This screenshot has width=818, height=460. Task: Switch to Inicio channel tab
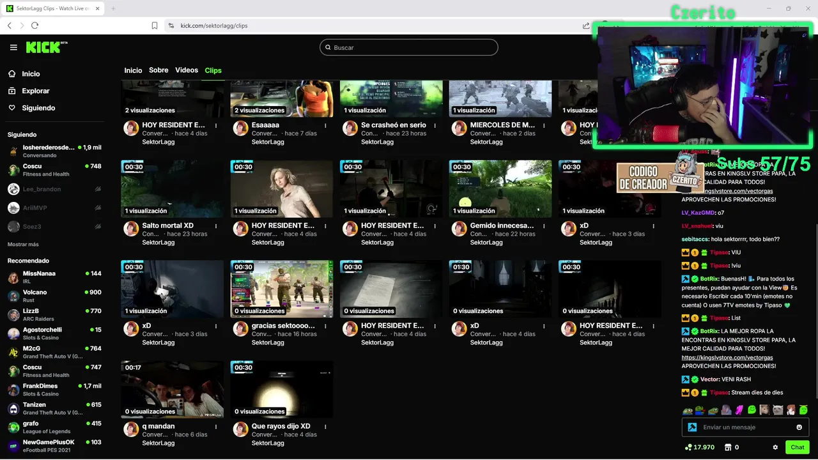(133, 70)
